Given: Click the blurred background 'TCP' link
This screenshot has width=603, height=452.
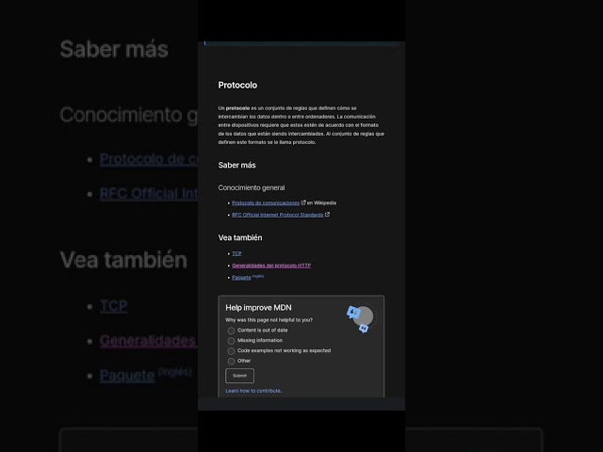Looking at the screenshot, I should tap(113, 306).
